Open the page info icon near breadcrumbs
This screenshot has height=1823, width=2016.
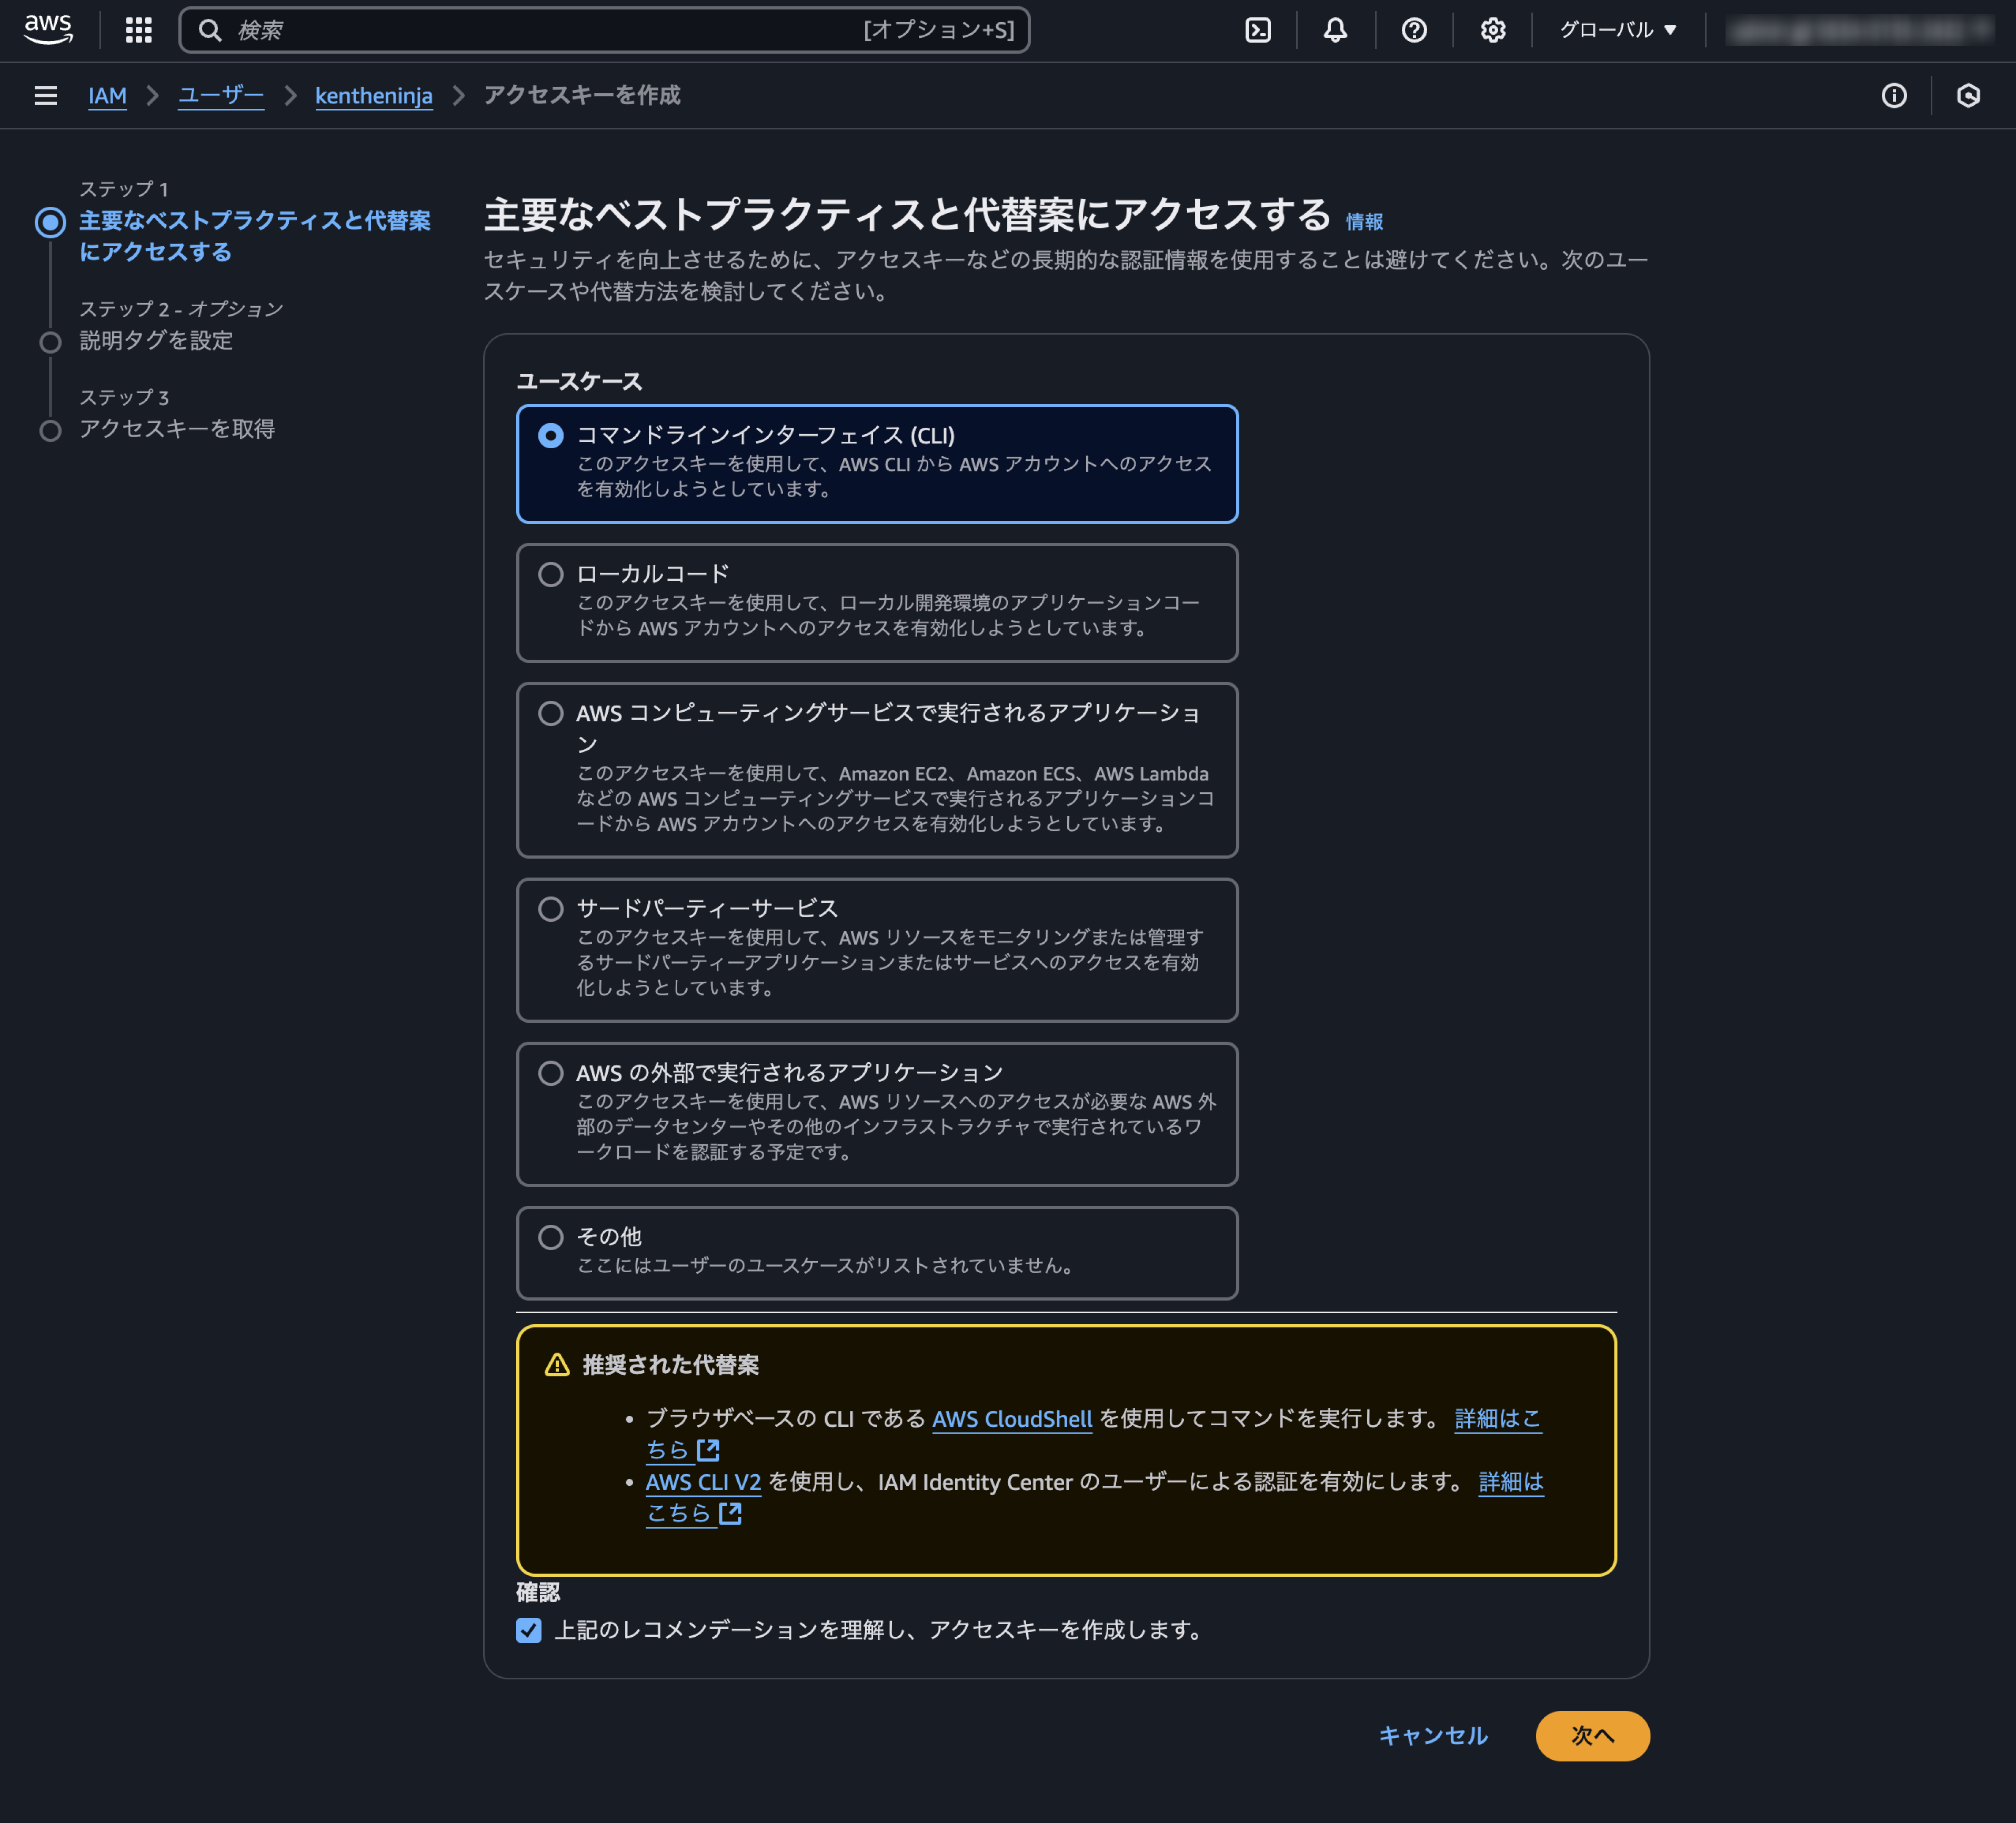pyautogui.click(x=1894, y=96)
